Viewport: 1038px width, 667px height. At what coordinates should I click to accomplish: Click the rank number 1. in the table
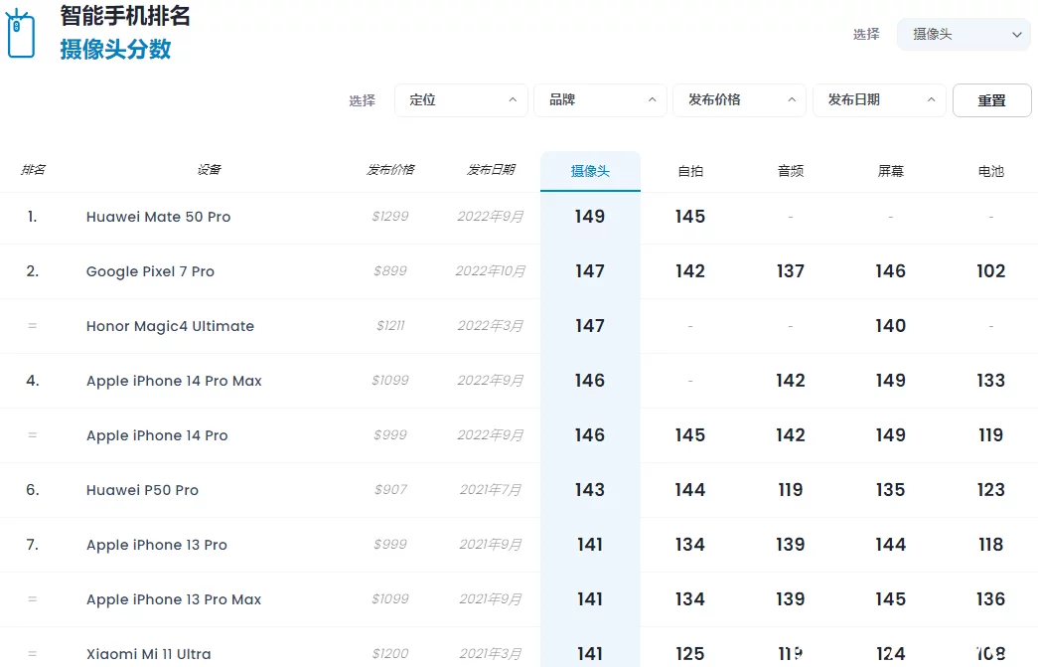pyautogui.click(x=33, y=217)
